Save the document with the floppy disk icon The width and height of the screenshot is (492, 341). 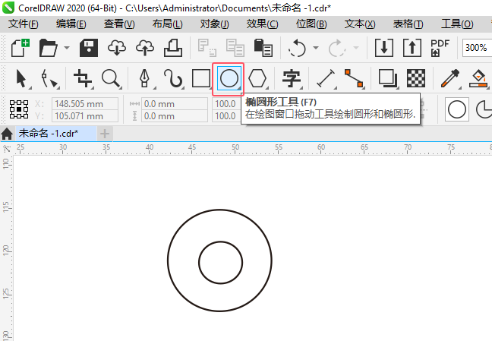click(89, 48)
